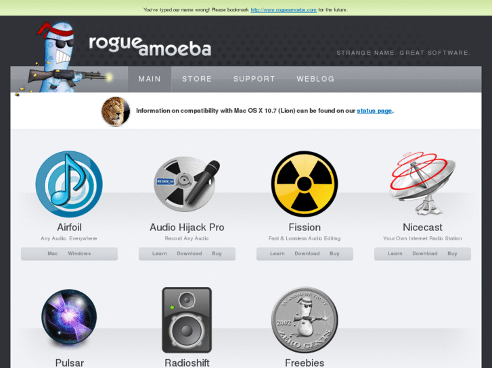Click the Pulsar product title
Screen dimensions: 492x368
pyautogui.click(x=69, y=363)
